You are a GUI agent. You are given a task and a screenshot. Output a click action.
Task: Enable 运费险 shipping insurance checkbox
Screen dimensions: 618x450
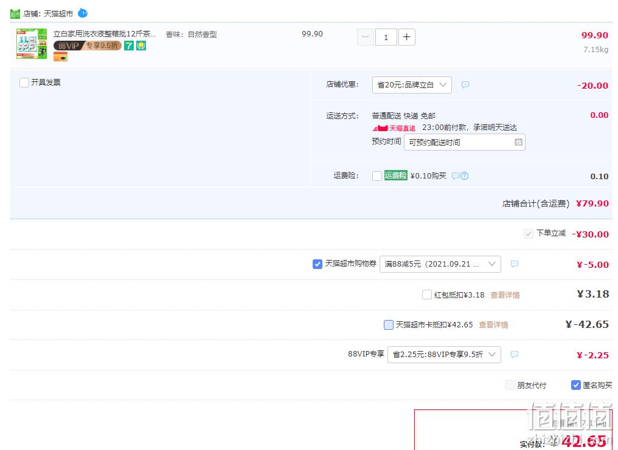pyautogui.click(x=377, y=176)
